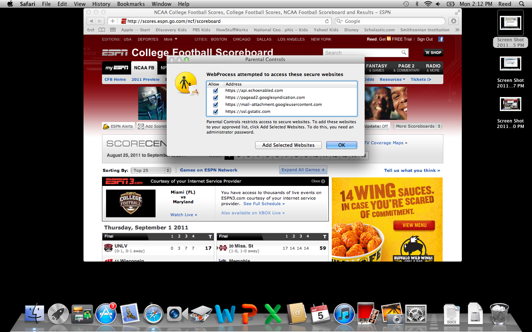Open the See Full Schedule link

click(264, 204)
